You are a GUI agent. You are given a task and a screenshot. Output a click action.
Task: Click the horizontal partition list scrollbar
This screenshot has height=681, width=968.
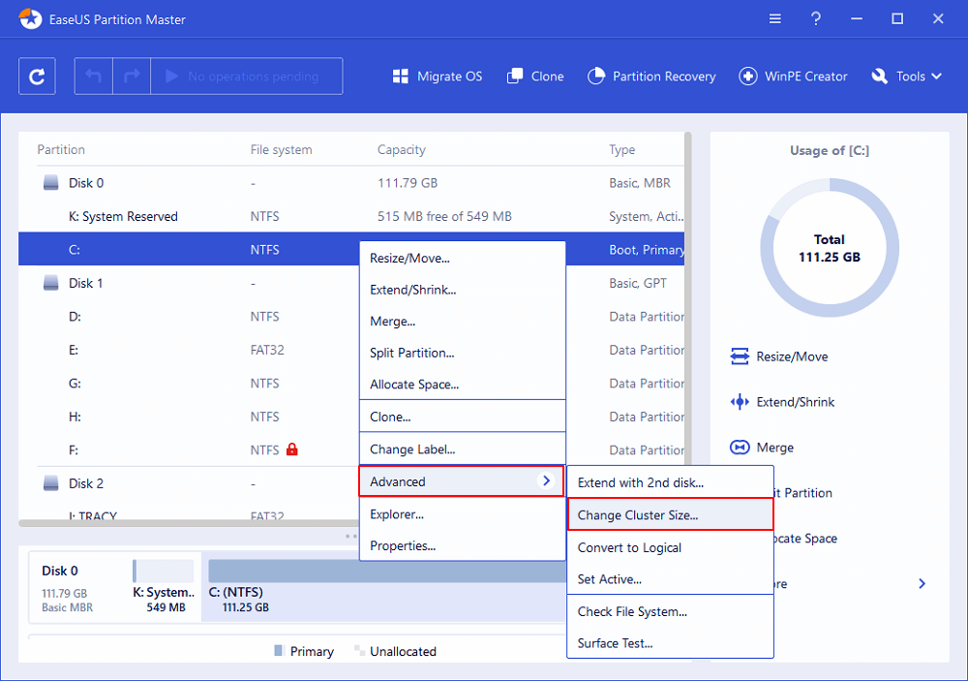[x=189, y=523]
